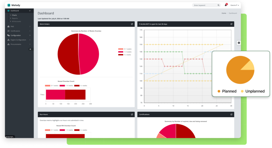Click the Melody brand name
Viewport: 272px width, 148px height.
click(x=16, y=5)
